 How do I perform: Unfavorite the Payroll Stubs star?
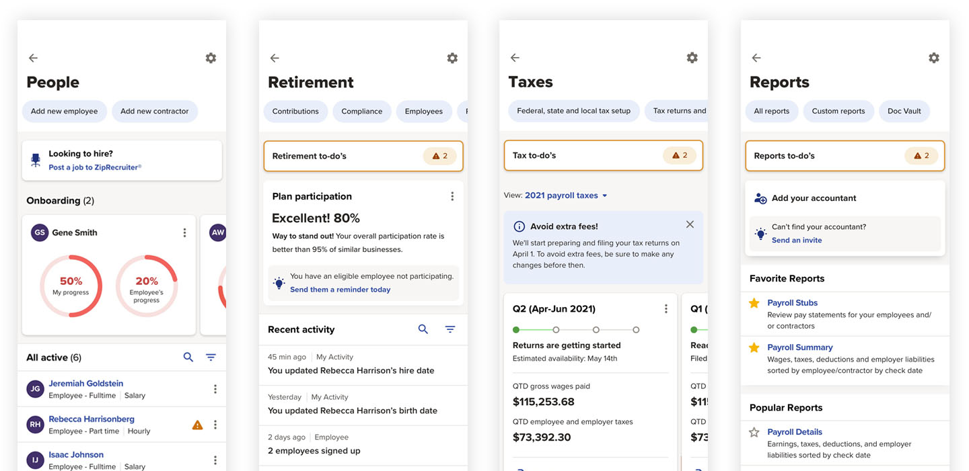(754, 303)
